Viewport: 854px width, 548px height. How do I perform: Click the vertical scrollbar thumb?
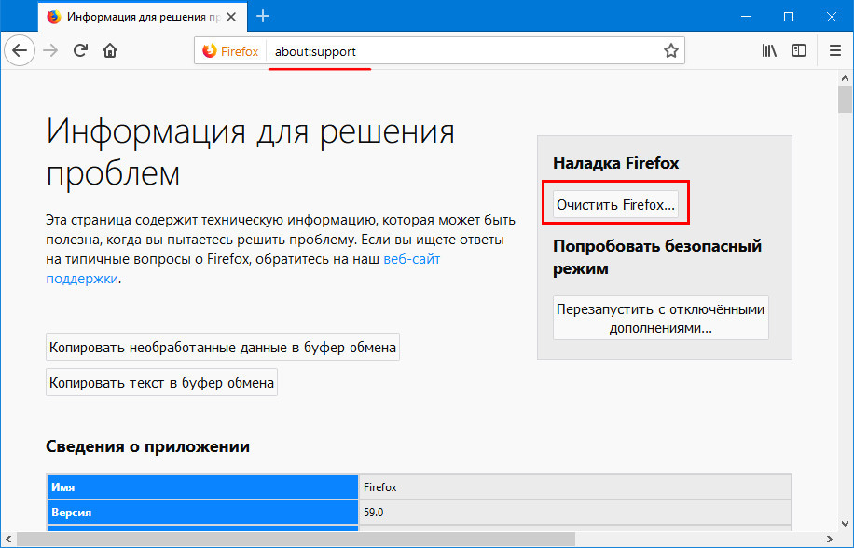(x=845, y=98)
